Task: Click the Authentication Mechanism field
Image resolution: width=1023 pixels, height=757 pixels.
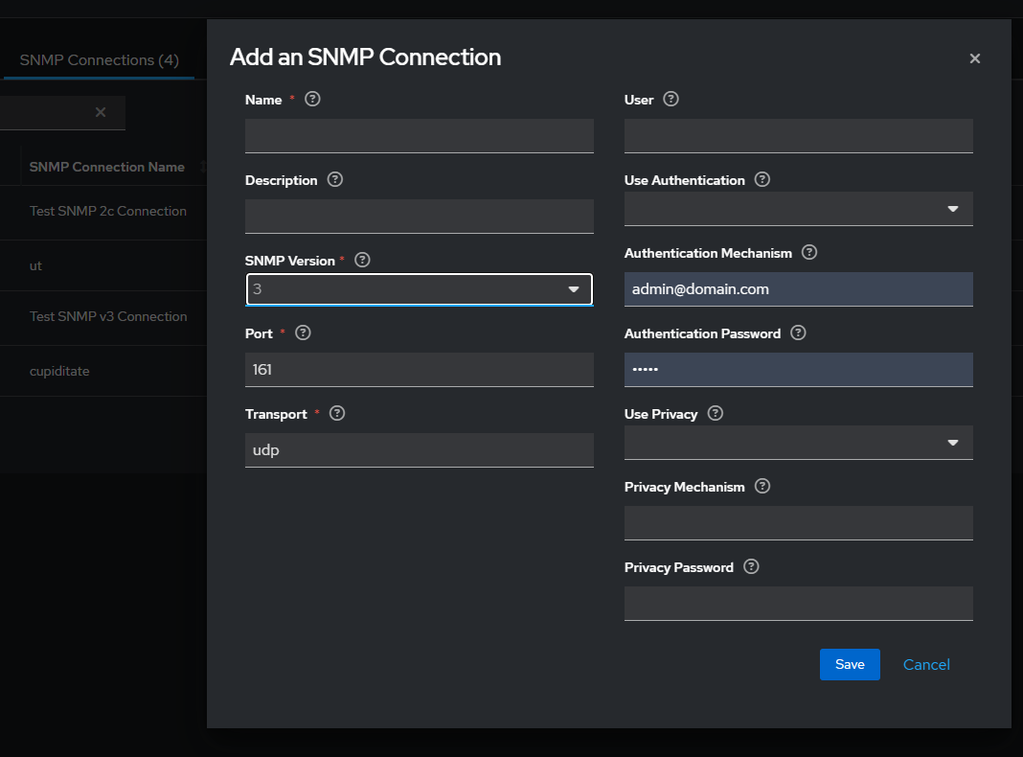Action: pos(798,289)
